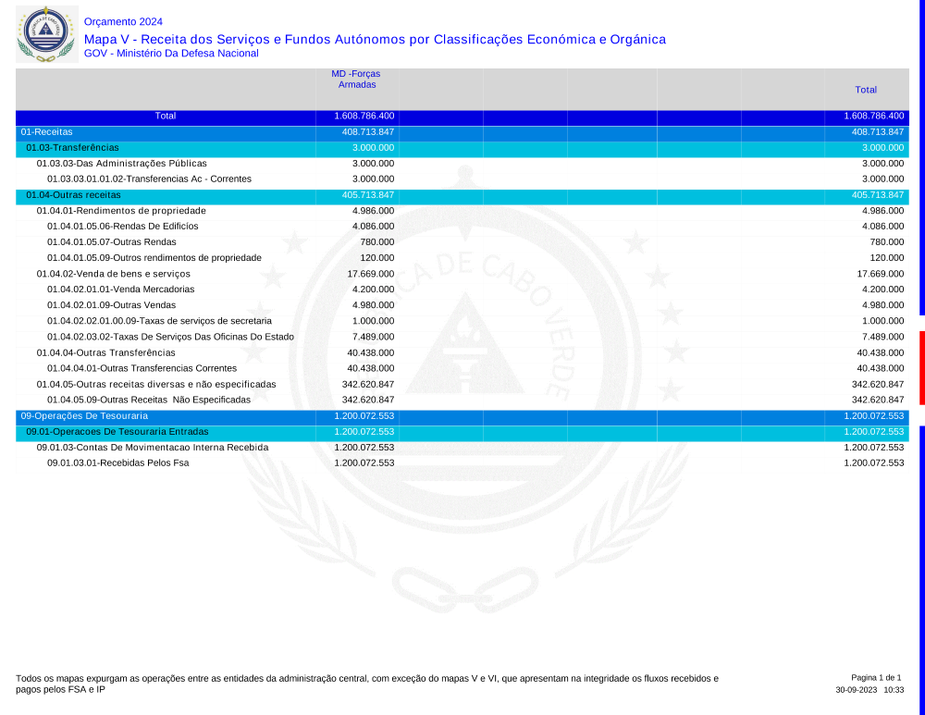Select '09.01.03.01-Recebidas Pelos Fsa' entry

click(117, 463)
